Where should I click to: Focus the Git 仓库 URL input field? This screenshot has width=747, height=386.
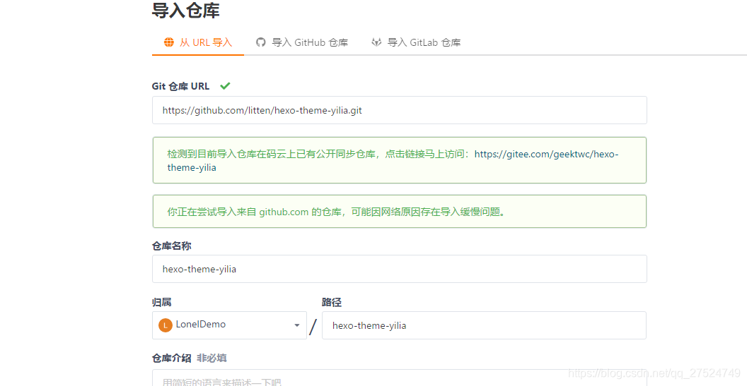[x=399, y=110]
